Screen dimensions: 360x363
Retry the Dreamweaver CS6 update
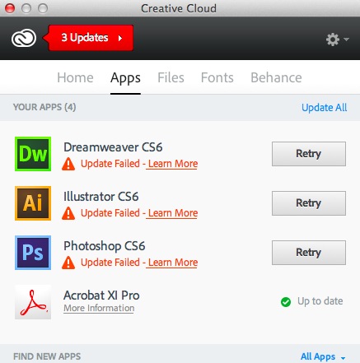tap(309, 154)
